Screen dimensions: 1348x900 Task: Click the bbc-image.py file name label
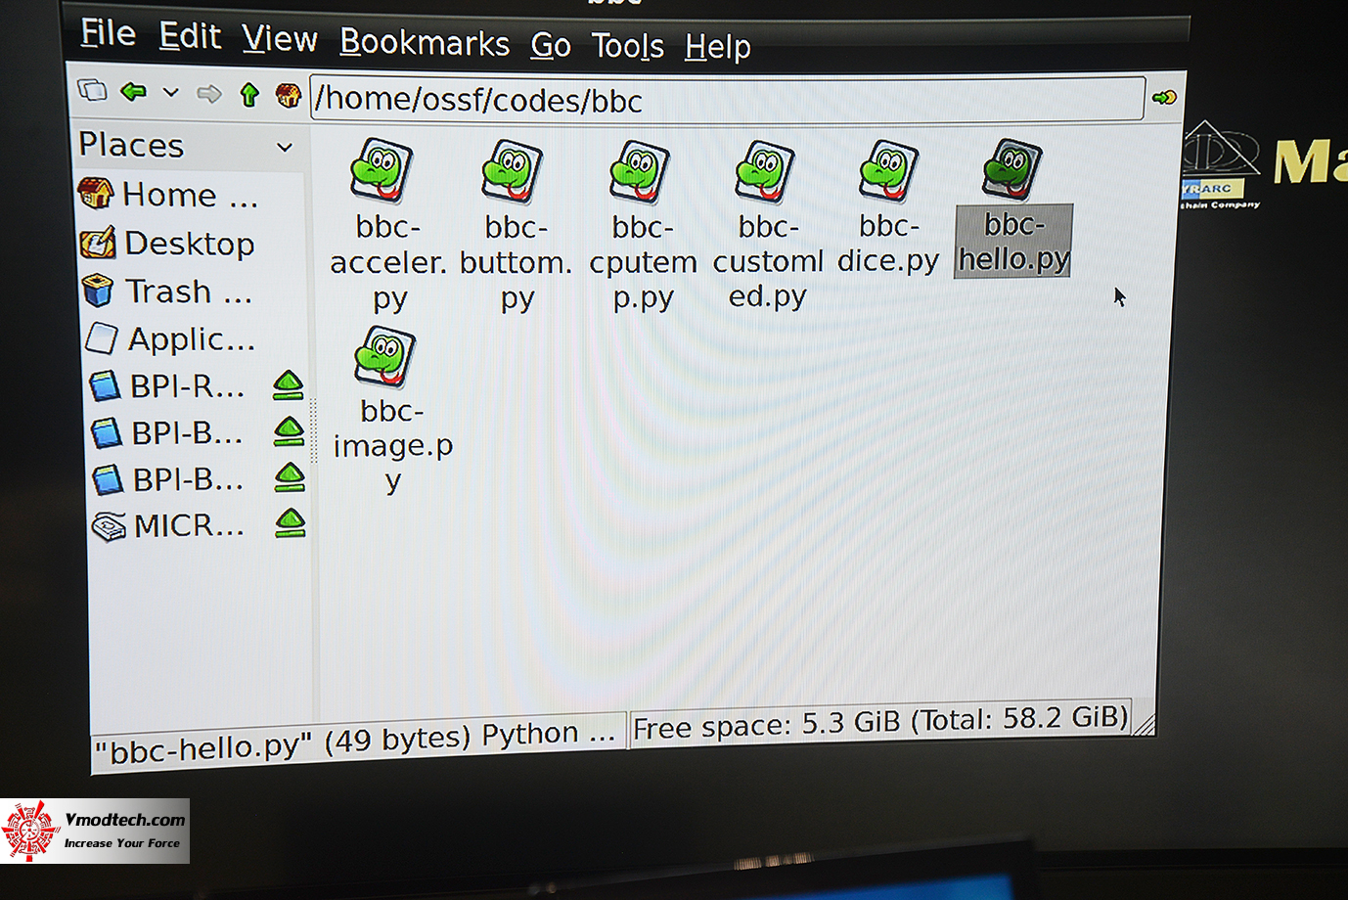[x=393, y=446]
